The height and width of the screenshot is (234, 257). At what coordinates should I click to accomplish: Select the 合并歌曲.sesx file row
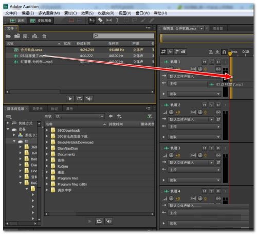coord(80,50)
